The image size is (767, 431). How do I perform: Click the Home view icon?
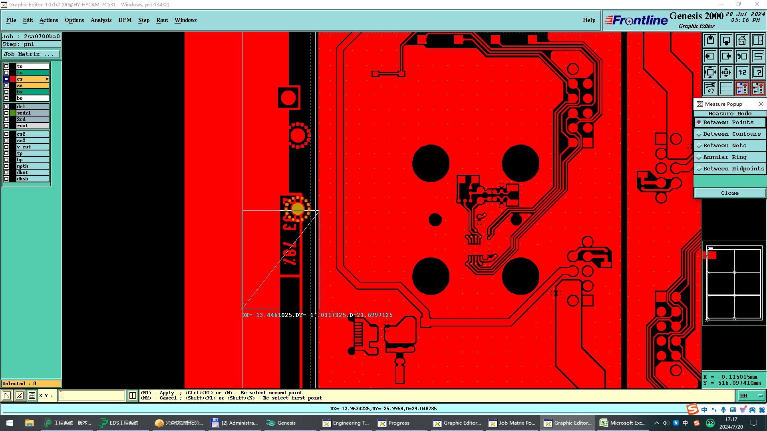742,40
